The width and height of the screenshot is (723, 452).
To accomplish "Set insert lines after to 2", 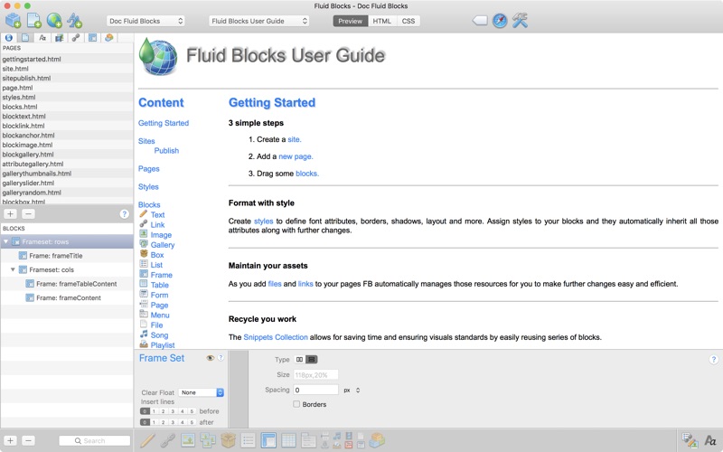I will tap(164, 422).
